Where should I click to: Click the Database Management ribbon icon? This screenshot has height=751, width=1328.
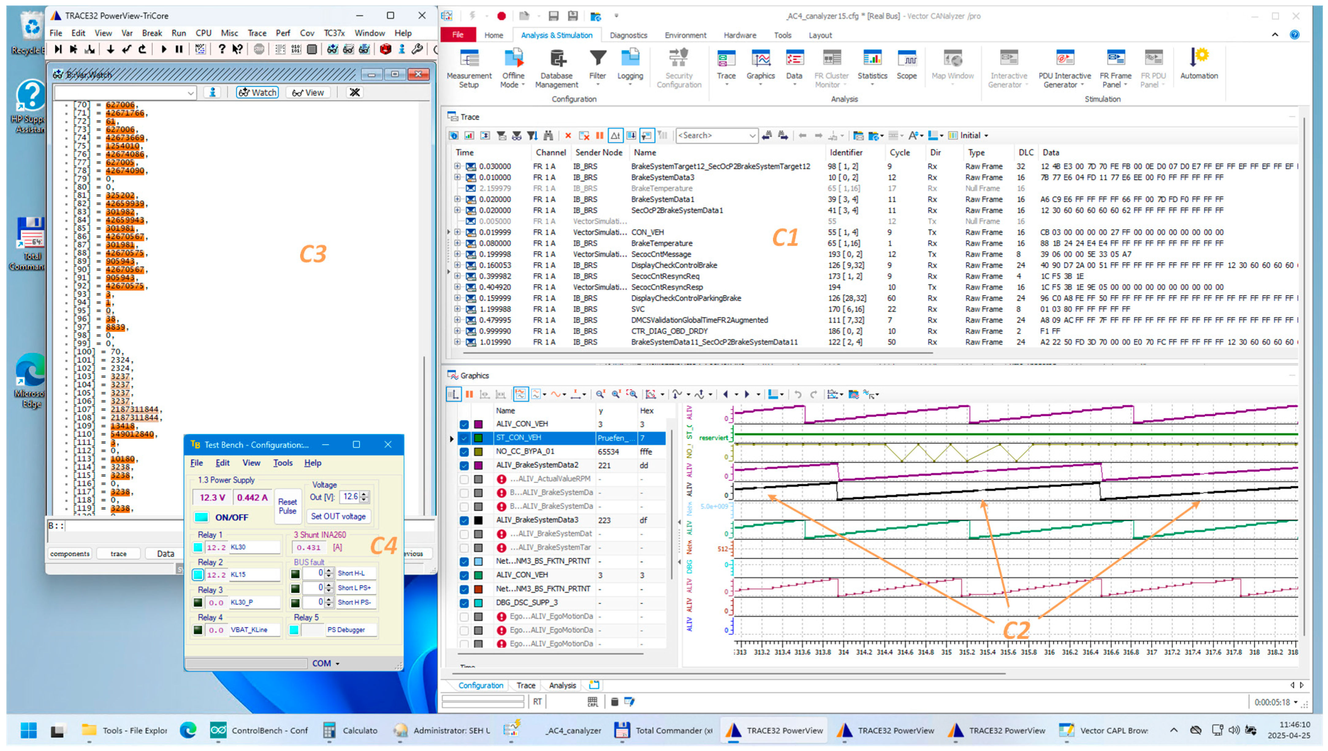(556, 68)
